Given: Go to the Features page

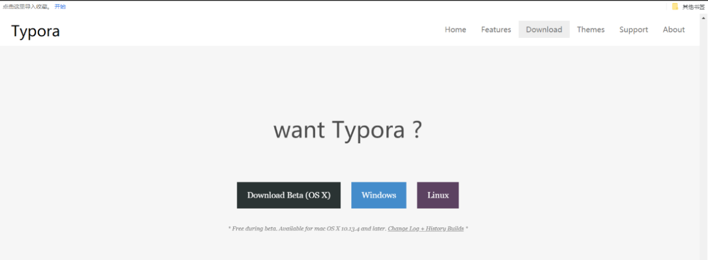Looking at the screenshot, I should pos(496,29).
